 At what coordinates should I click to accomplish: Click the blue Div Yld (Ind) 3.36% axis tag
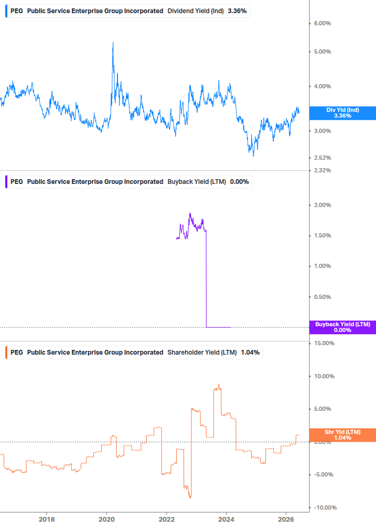(342, 113)
